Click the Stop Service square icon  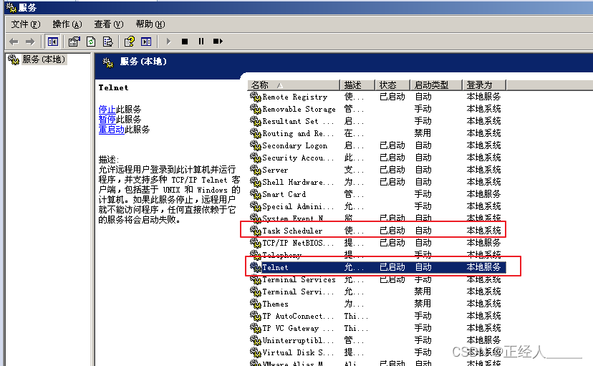pyautogui.click(x=185, y=42)
